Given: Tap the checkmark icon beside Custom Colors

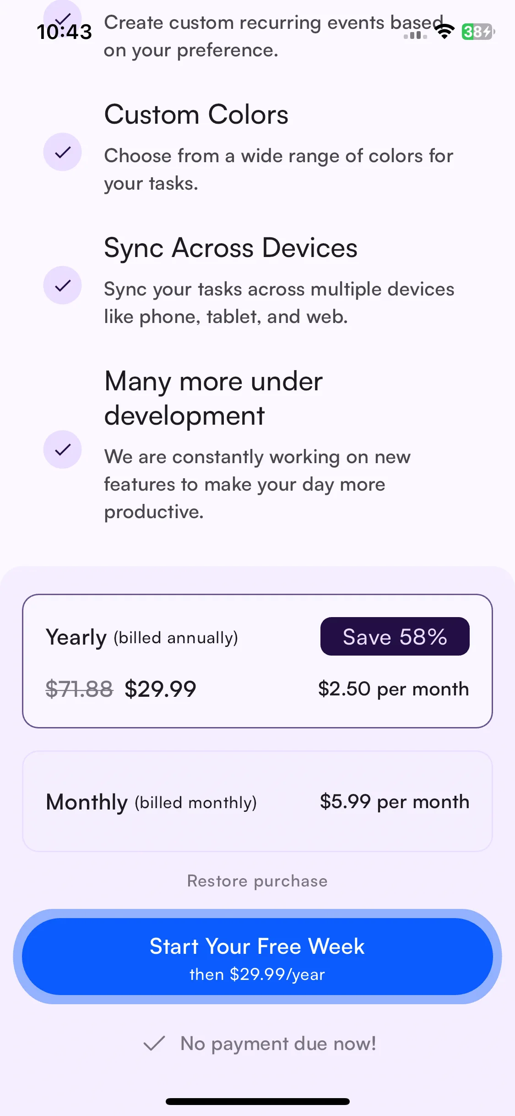Looking at the screenshot, I should tap(62, 152).
